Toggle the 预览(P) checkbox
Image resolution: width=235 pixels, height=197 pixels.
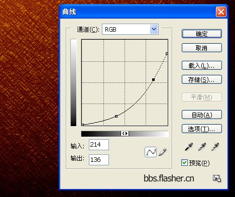[x=184, y=163]
